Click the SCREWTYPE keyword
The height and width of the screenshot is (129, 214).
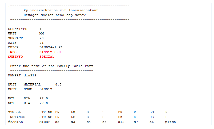18,29
